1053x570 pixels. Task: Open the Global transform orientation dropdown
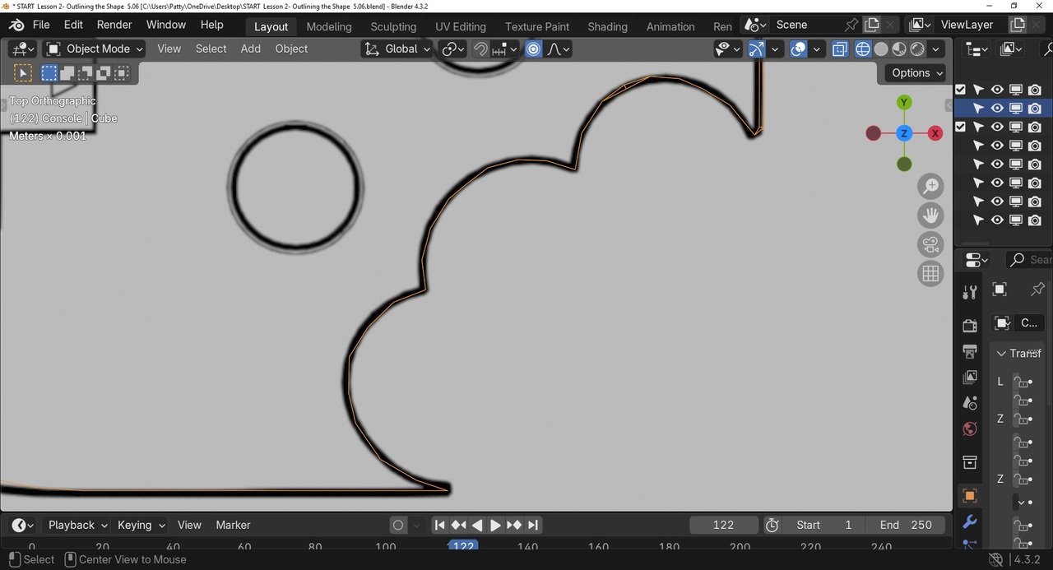click(x=400, y=49)
